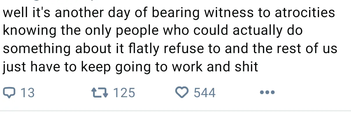Open the three-dot more options menu

[267, 93]
